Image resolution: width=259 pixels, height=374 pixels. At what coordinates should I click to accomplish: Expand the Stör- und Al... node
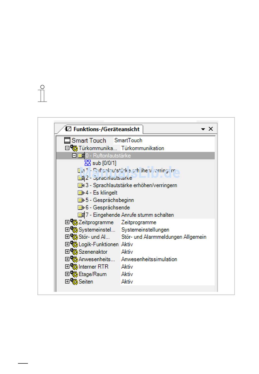click(67, 237)
